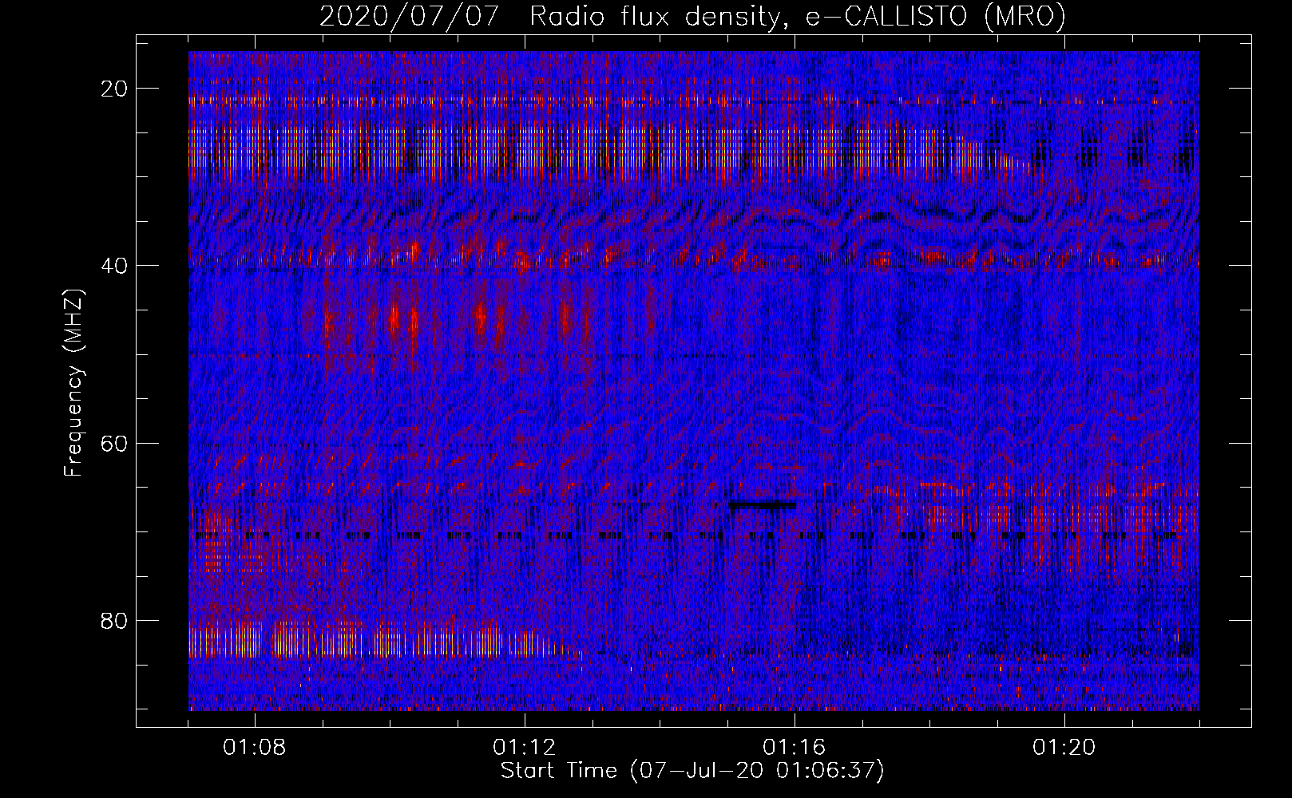Click the 80 MHz frequency label
This screenshot has height=798, width=1292.
115,620
